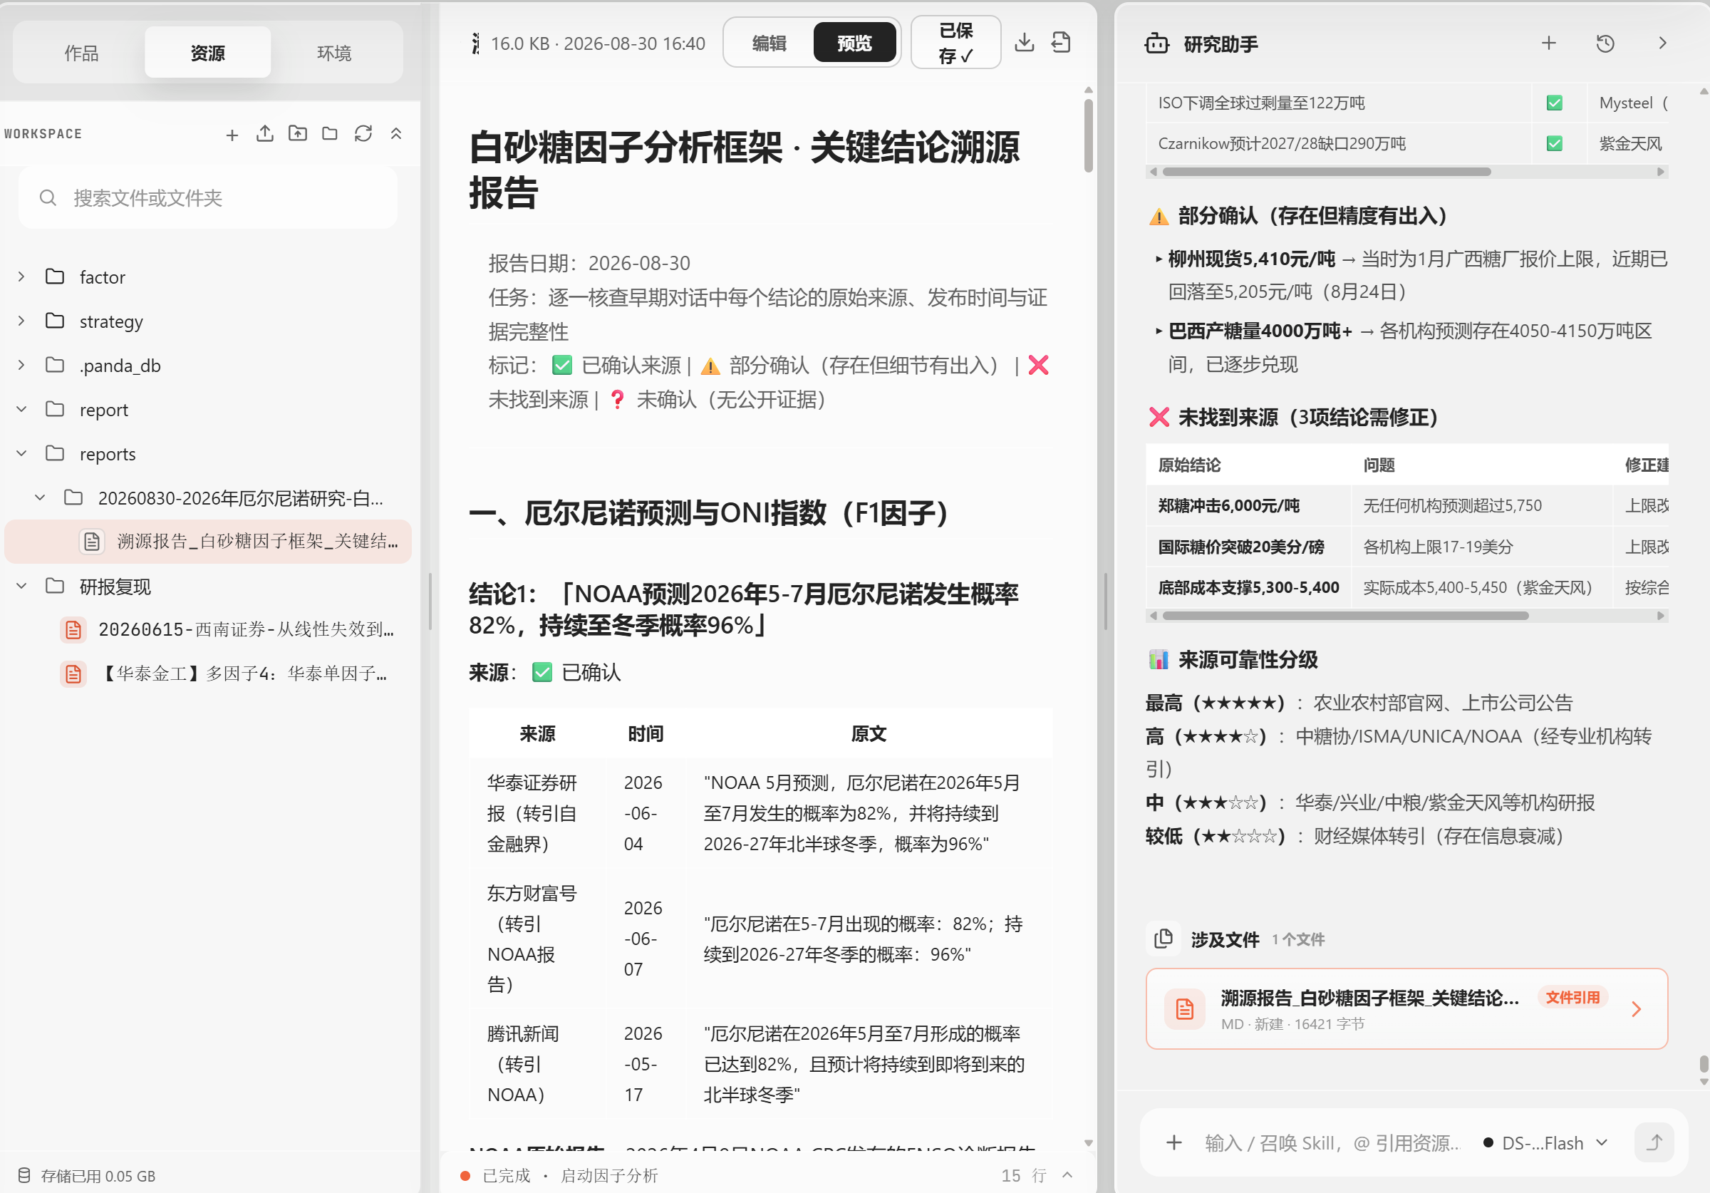Switch to 编辑 mode

tap(769, 43)
